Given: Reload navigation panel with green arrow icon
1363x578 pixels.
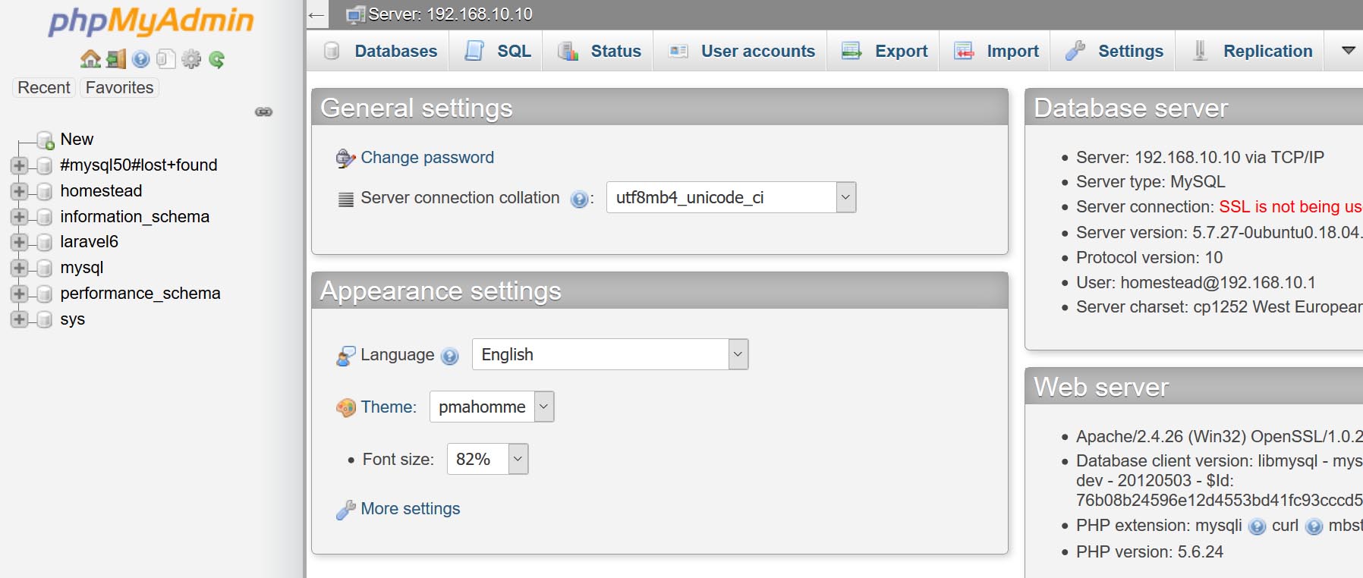Looking at the screenshot, I should [x=216, y=59].
